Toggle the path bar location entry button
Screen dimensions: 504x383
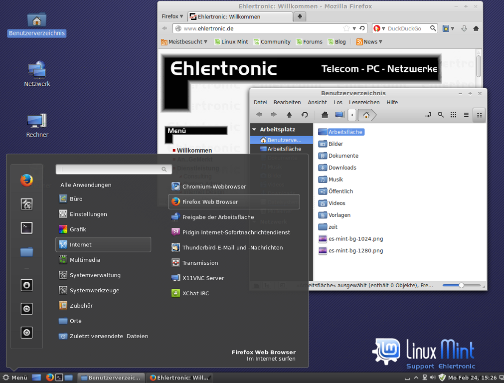(x=428, y=115)
